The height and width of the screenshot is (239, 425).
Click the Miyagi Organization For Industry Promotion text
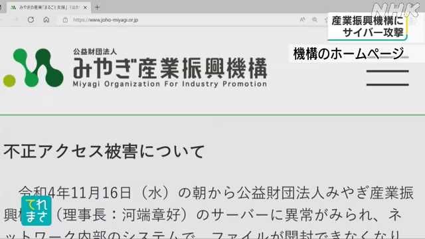click(x=170, y=84)
